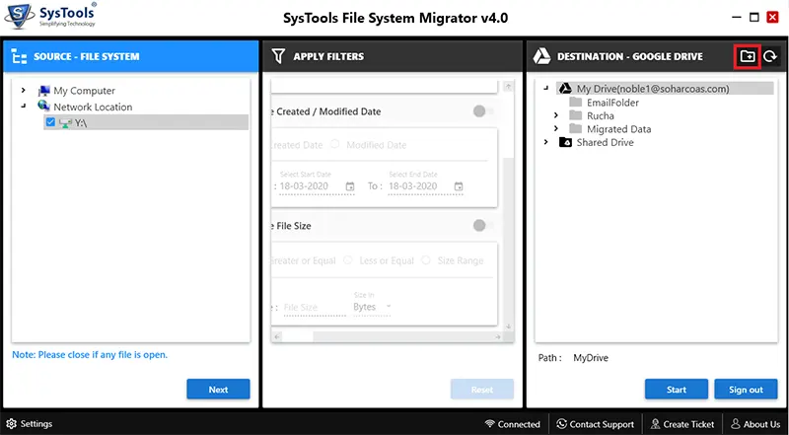This screenshot has width=789, height=435.
Task: Click the EmailFolder folder icon
Action: tap(575, 103)
